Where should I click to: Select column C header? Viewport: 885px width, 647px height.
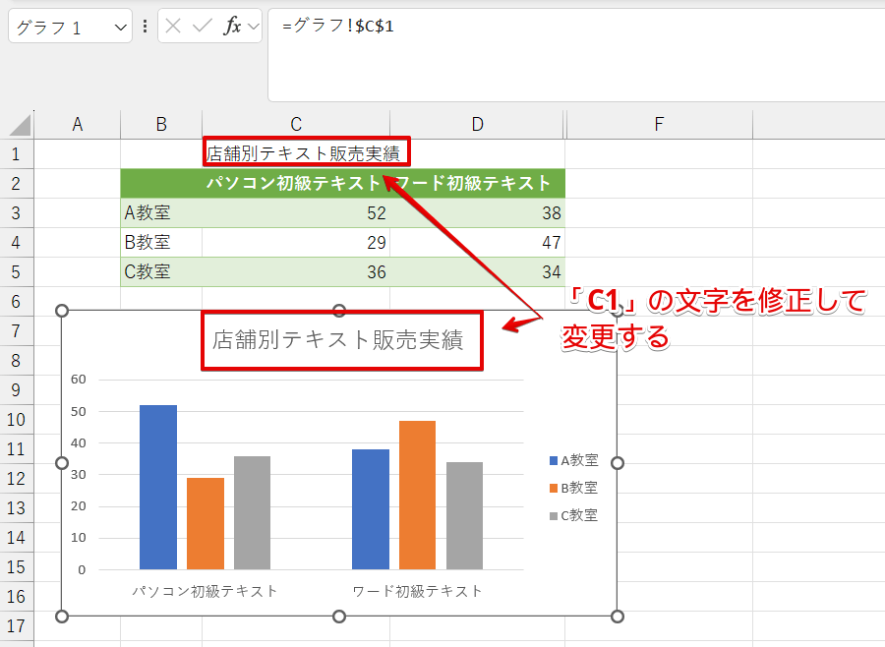tap(296, 124)
